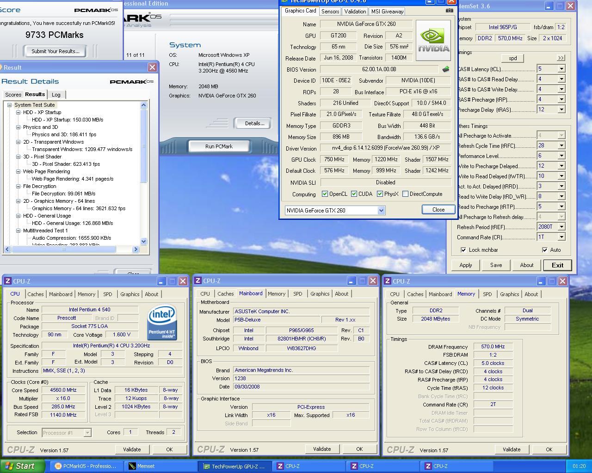Open the Start menu
The image size is (592, 473).
pos(22,466)
